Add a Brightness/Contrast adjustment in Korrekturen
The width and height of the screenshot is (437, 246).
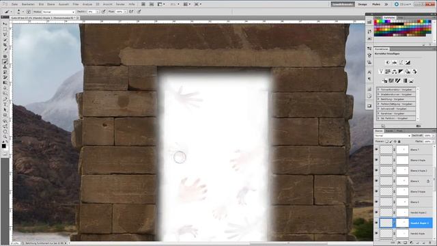click(x=387, y=62)
